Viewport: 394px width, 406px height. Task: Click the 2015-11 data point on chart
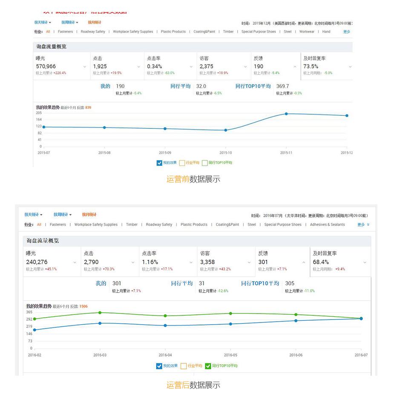click(x=286, y=114)
